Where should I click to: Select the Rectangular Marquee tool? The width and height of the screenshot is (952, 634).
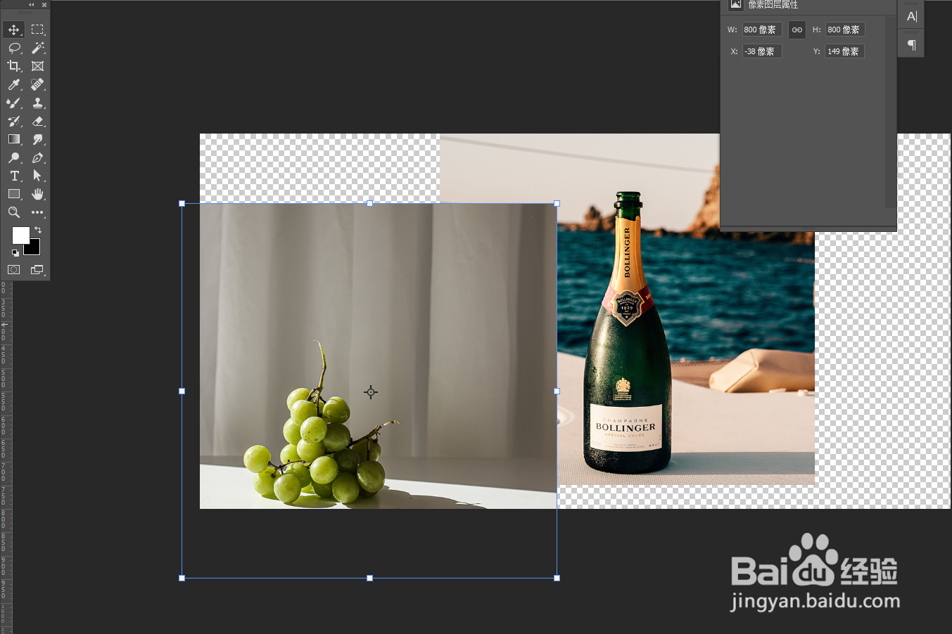point(37,30)
